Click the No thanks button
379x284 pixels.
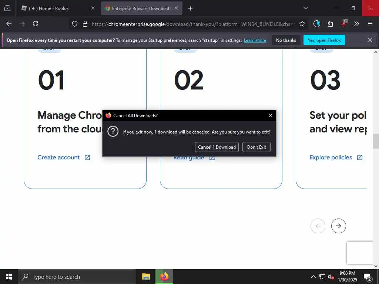[x=286, y=40]
